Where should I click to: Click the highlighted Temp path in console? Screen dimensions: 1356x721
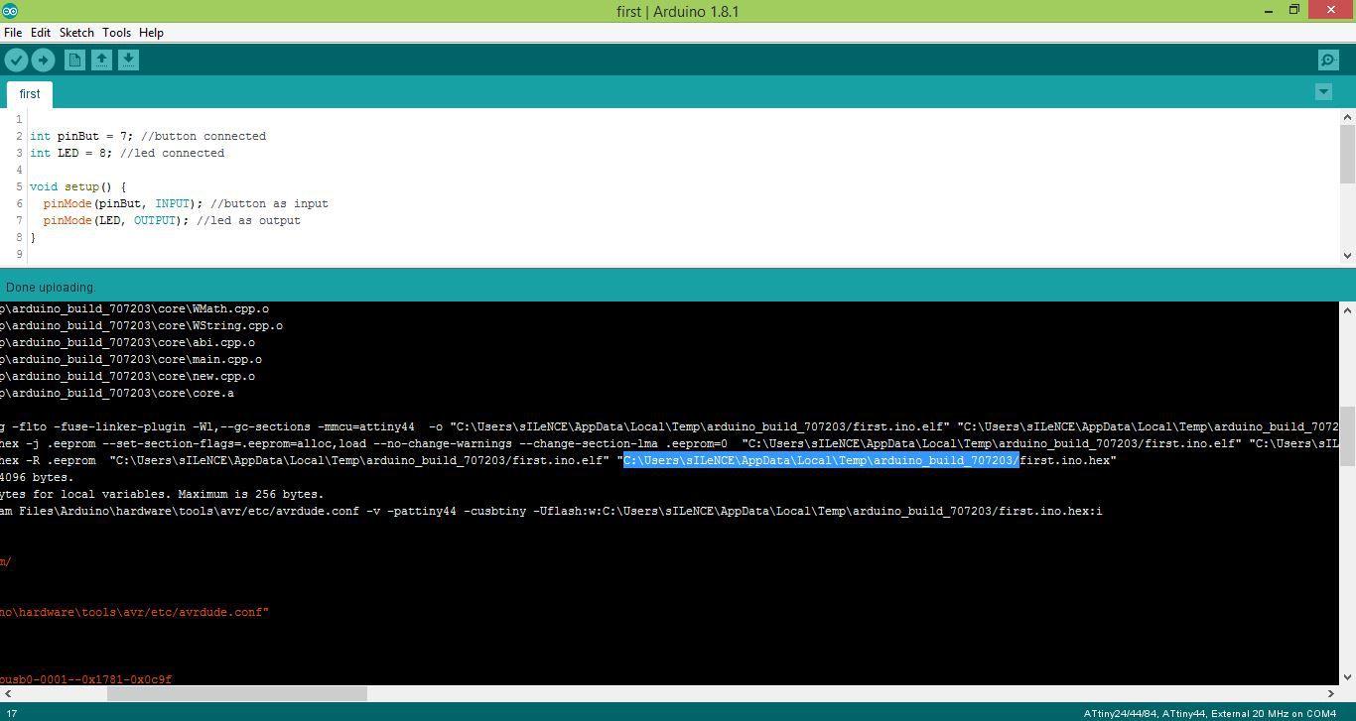(x=821, y=460)
